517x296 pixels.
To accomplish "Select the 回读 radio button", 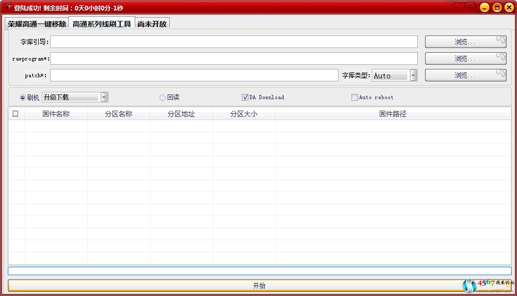I will tap(162, 98).
